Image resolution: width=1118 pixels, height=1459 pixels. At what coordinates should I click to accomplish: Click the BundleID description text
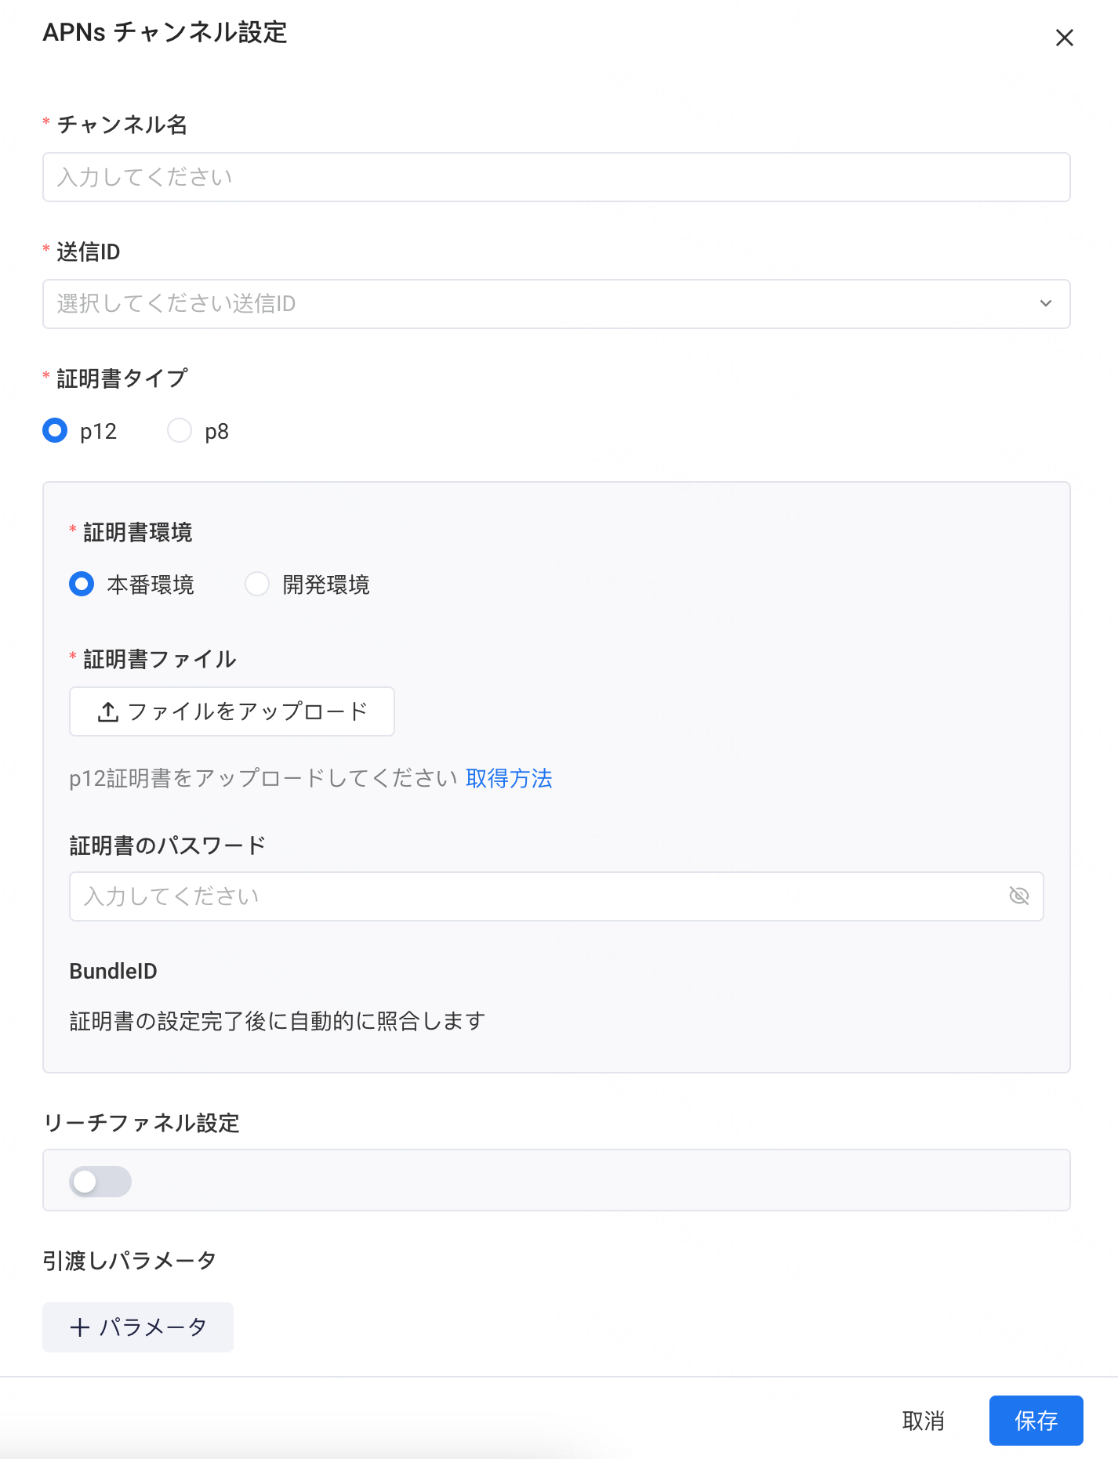pyautogui.click(x=277, y=1021)
